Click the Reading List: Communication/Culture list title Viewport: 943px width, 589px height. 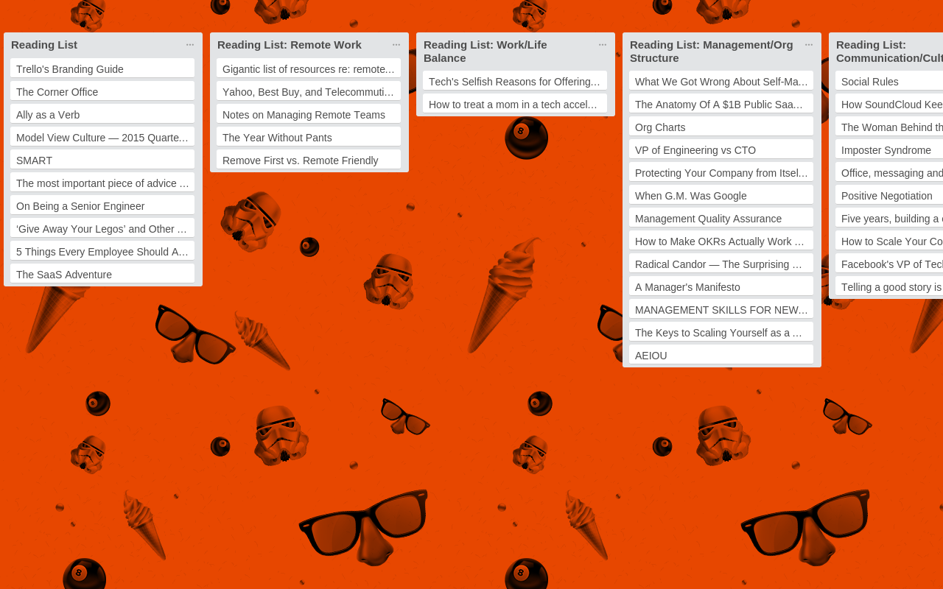click(889, 52)
